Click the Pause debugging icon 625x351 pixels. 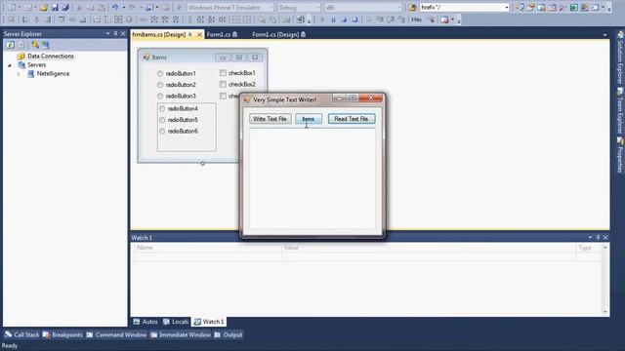(333, 19)
